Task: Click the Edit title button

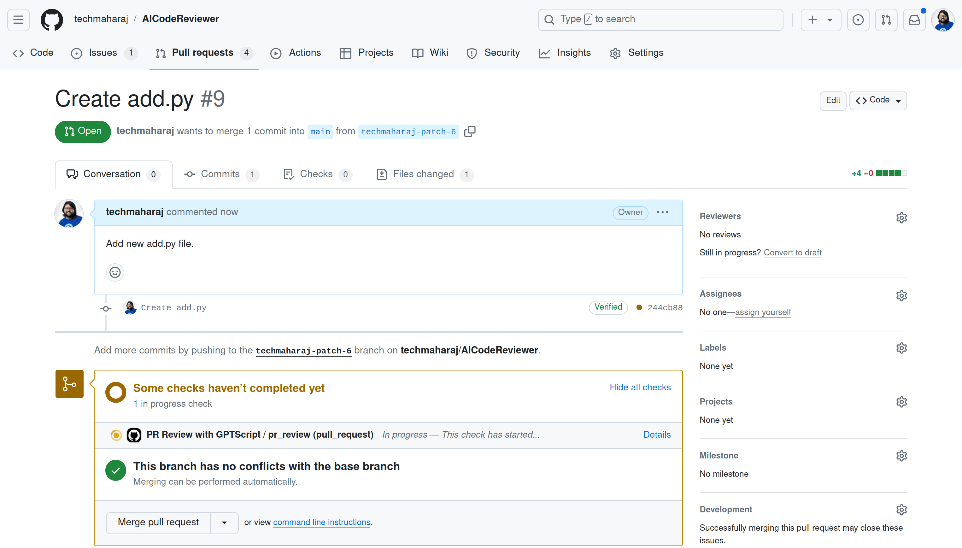Action: (832, 101)
